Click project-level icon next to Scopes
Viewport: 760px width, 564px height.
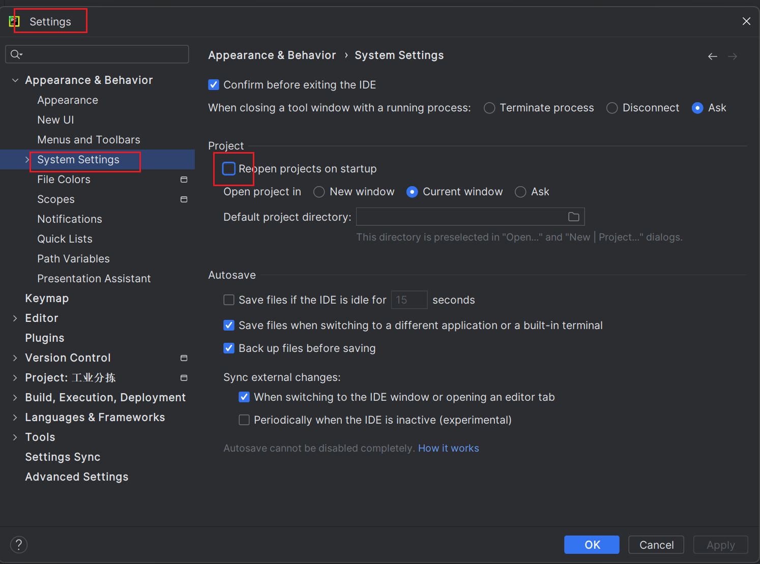(x=184, y=199)
